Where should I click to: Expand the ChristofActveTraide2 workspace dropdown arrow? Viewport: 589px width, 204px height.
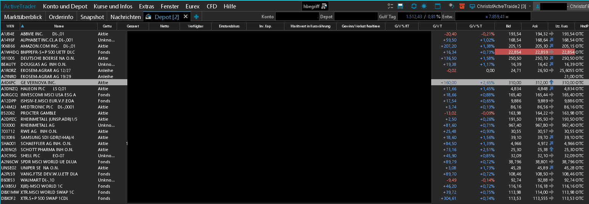[x=530, y=6]
